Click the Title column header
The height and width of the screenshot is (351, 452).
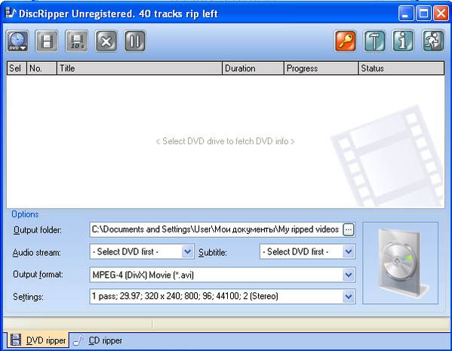pos(140,69)
